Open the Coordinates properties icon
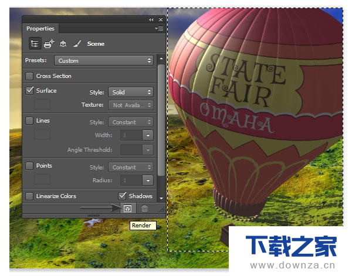 point(49,43)
